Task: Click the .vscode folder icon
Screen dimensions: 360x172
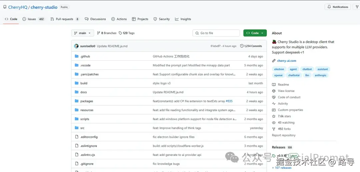Action: 77,65
